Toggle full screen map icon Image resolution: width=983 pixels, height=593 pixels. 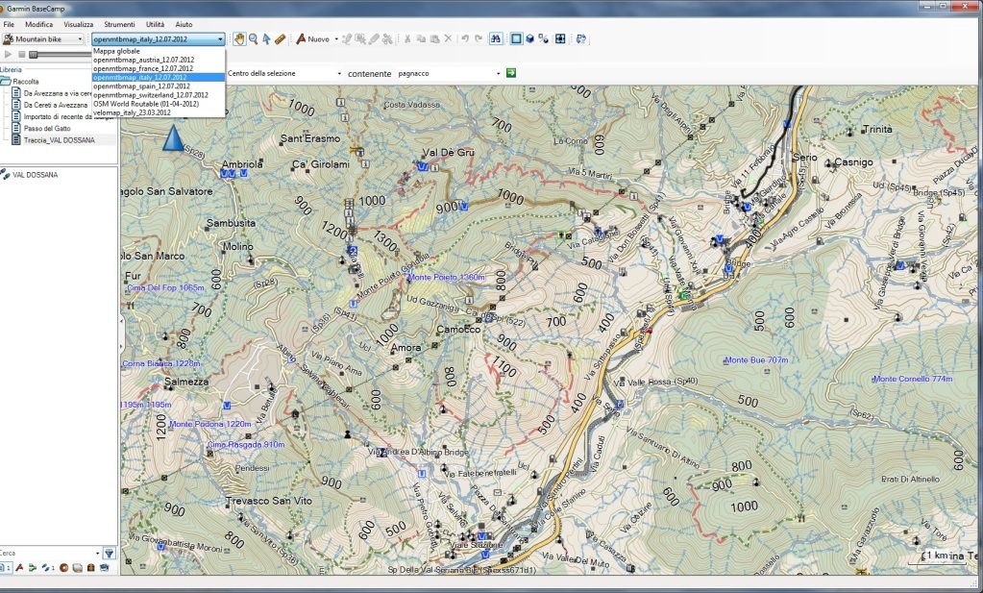click(560, 38)
